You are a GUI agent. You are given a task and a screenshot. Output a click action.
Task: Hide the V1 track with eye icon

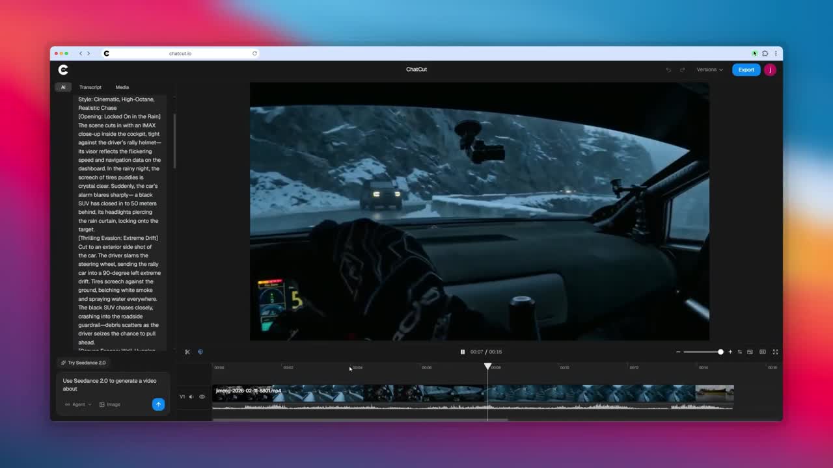click(202, 396)
